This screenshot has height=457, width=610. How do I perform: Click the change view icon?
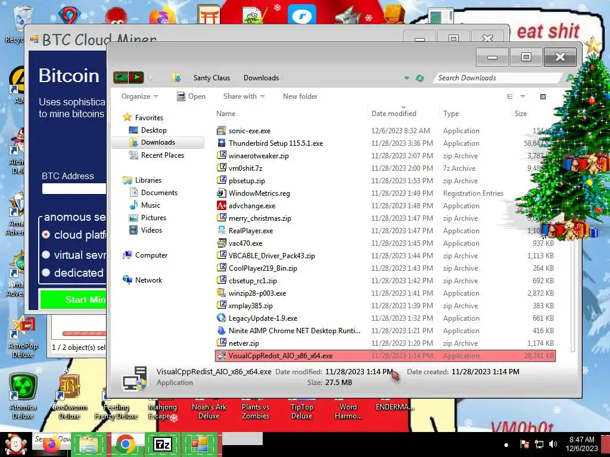pyautogui.click(x=510, y=96)
